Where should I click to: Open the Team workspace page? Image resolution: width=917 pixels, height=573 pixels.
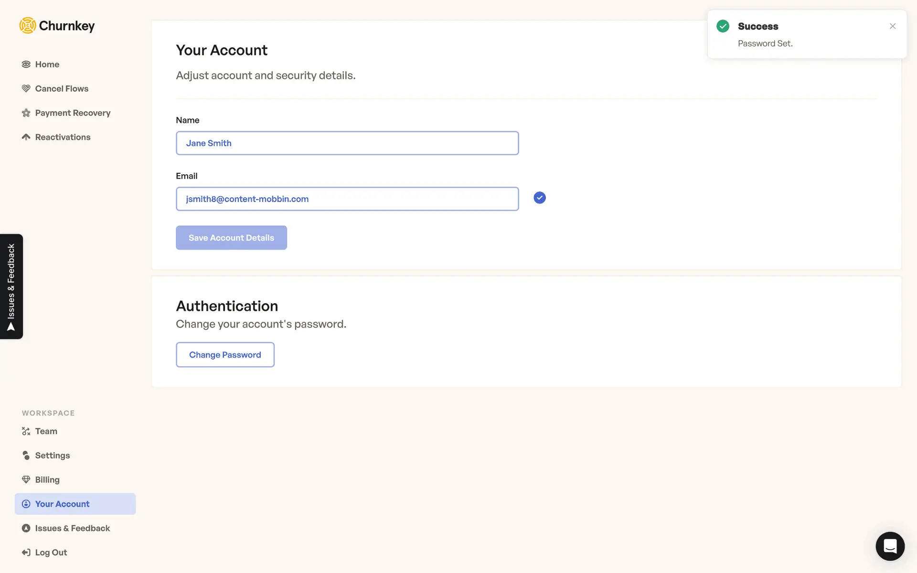coord(46,431)
